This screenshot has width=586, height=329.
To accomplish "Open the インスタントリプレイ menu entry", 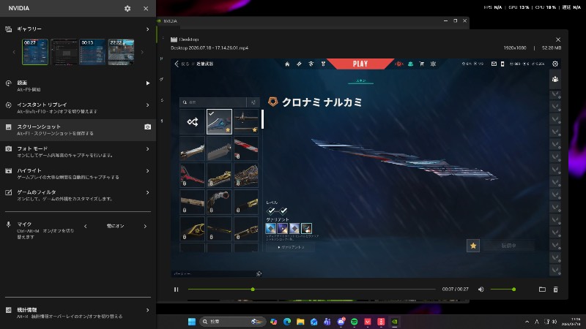I will click(x=78, y=107).
